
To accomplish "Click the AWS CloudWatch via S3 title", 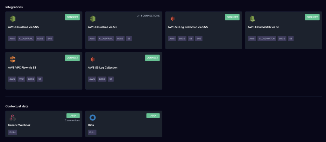I will tap(263, 27).
